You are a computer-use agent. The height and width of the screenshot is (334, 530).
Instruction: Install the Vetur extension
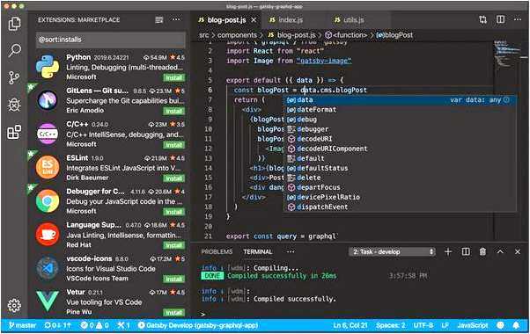pyautogui.click(x=174, y=313)
